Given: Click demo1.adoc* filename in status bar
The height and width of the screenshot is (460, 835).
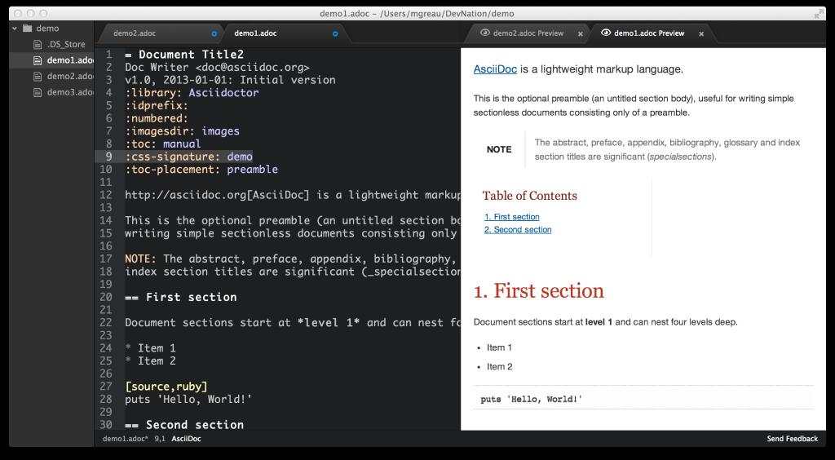Looking at the screenshot, I should pos(125,439).
